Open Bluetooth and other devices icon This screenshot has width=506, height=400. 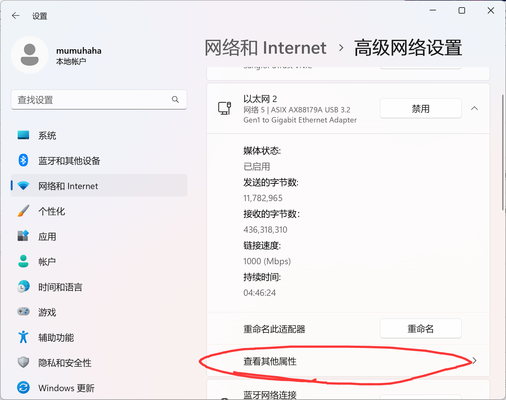click(x=23, y=160)
